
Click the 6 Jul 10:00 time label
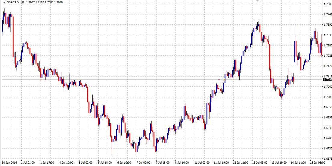(x=125, y=163)
